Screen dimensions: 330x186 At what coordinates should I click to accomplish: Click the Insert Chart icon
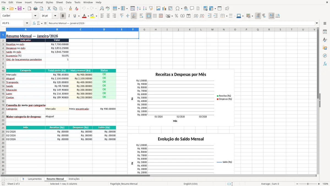(164, 9)
